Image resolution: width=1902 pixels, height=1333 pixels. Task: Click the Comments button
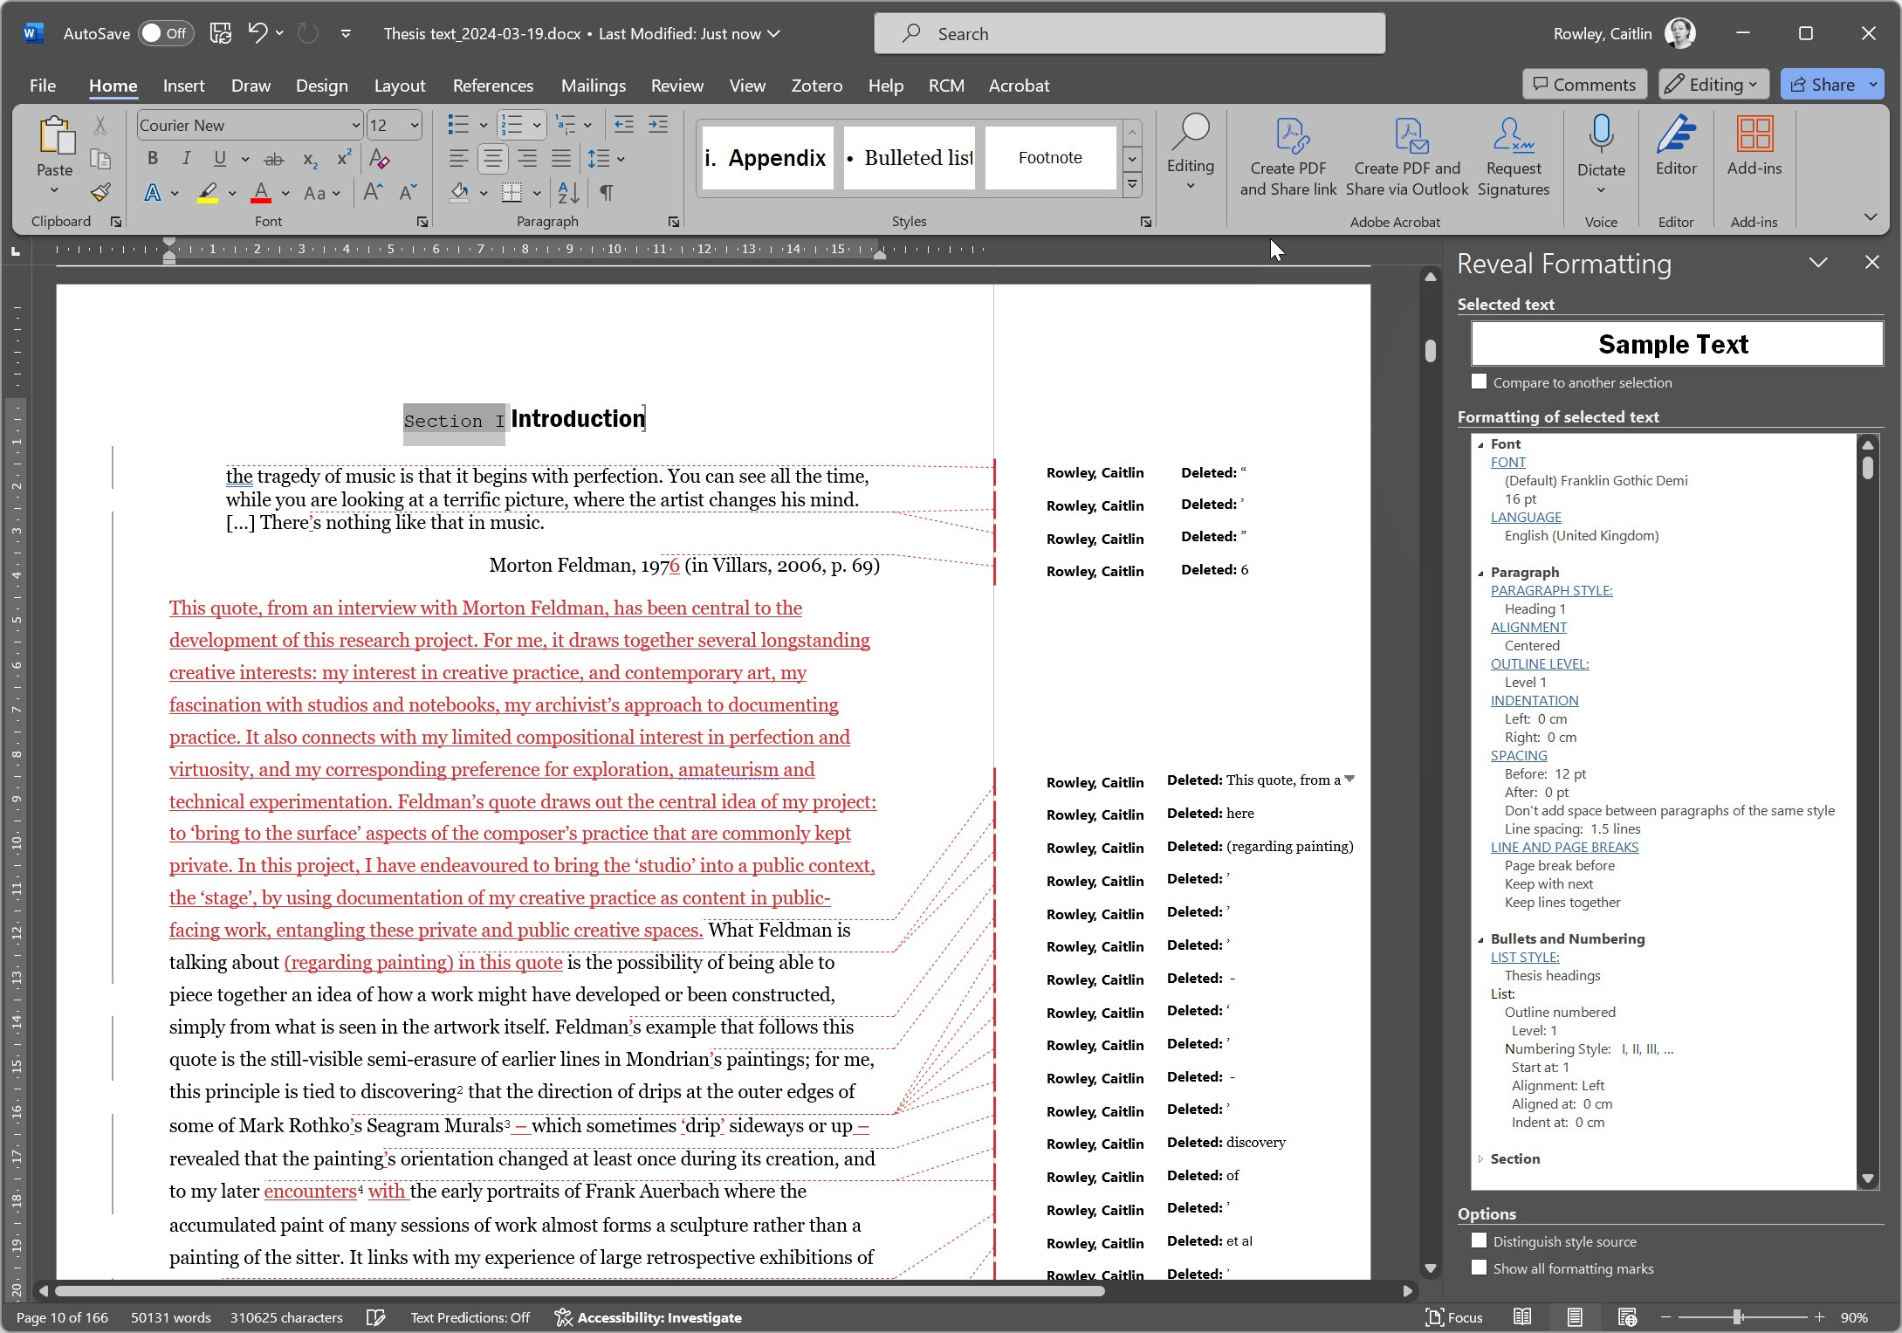1584,85
